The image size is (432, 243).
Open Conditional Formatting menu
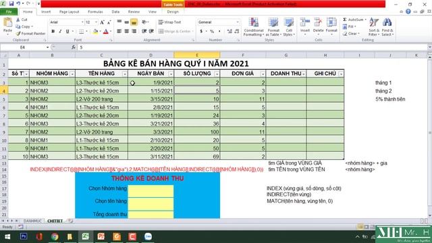coord(254,27)
